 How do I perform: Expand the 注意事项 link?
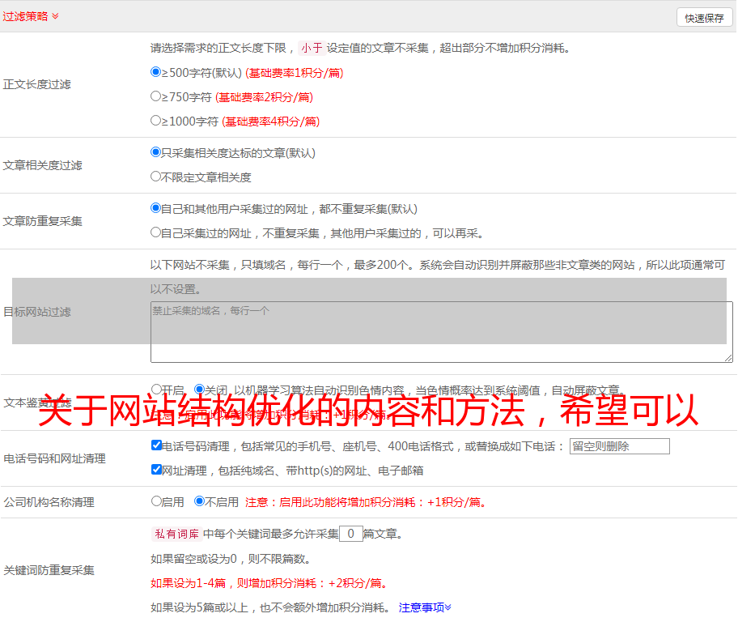tap(425, 607)
